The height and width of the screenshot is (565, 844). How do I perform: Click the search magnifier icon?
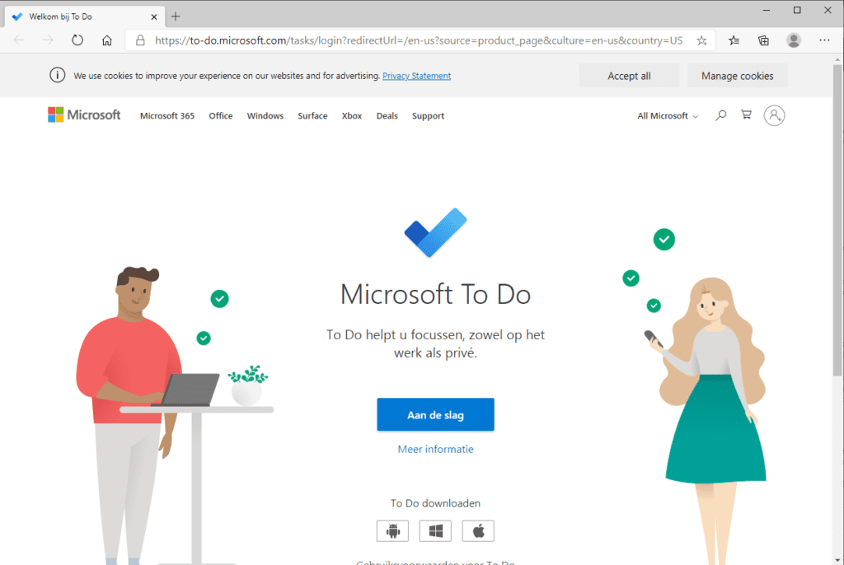(x=720, y=115)
